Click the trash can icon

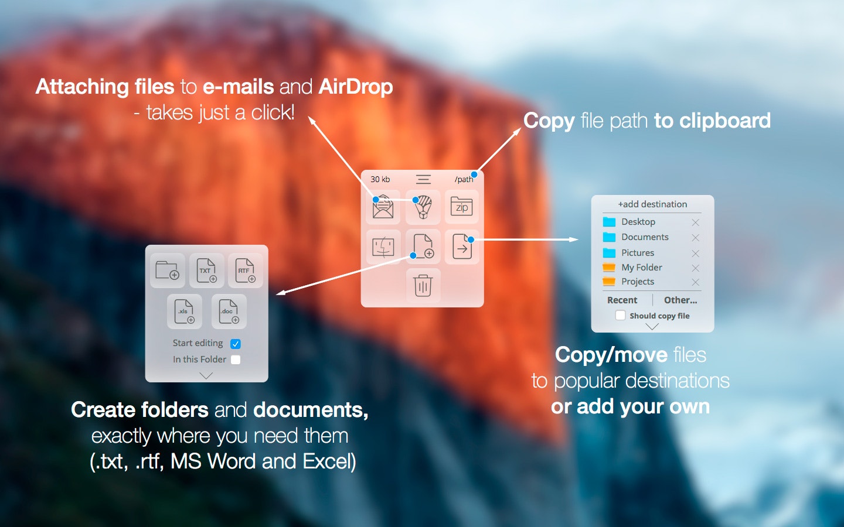[x=423, y=286]
